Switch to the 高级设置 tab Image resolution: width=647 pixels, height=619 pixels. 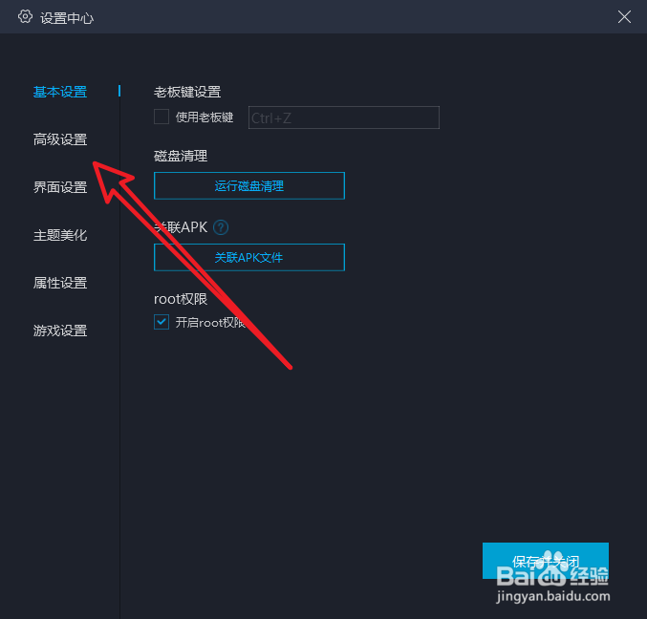click(x=60, y=139)
